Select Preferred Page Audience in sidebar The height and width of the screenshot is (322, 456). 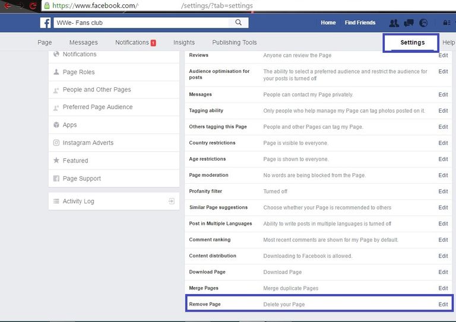97,107
